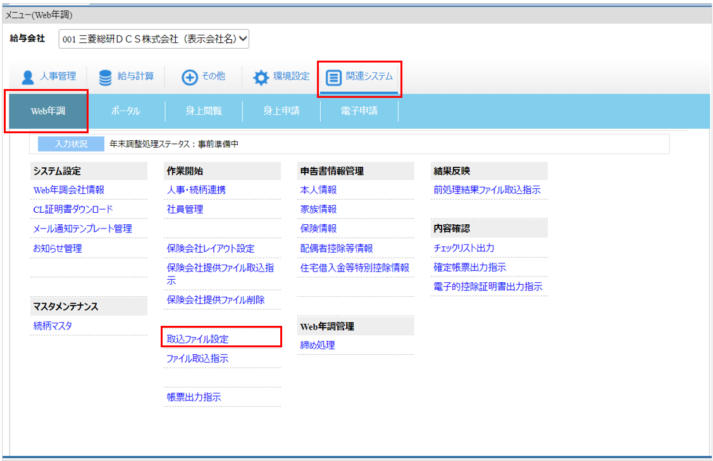Select the Web年調 tab
This screenshot has height=461, width=713.
point(47,111)
